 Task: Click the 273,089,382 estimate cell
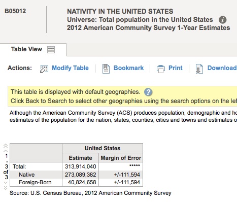click(80, 175)
